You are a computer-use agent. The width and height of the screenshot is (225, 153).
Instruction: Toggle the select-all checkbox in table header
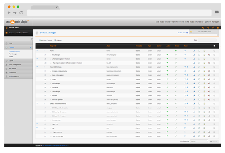pos(214,46)
